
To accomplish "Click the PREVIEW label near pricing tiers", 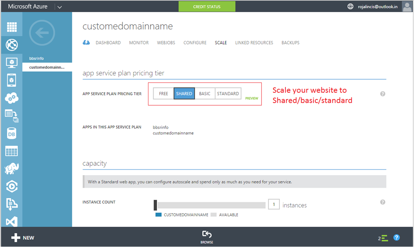I will [251, 98].
